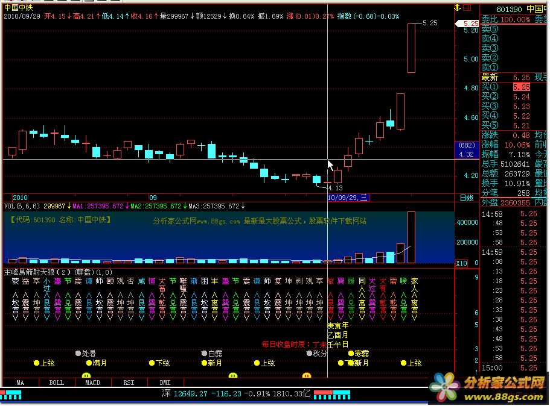Select the 买② 5.24 bid row

tap(514, 96)
